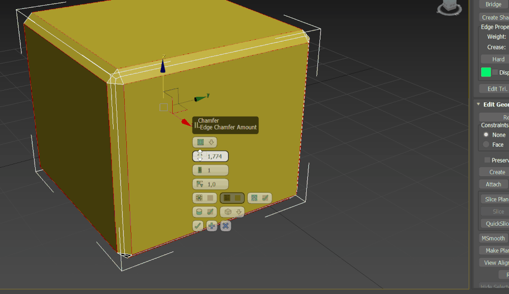Screen dimensions: 509x294
Task: Click the tension spinner icon beside 1,0
Action: tap(200, 184)
